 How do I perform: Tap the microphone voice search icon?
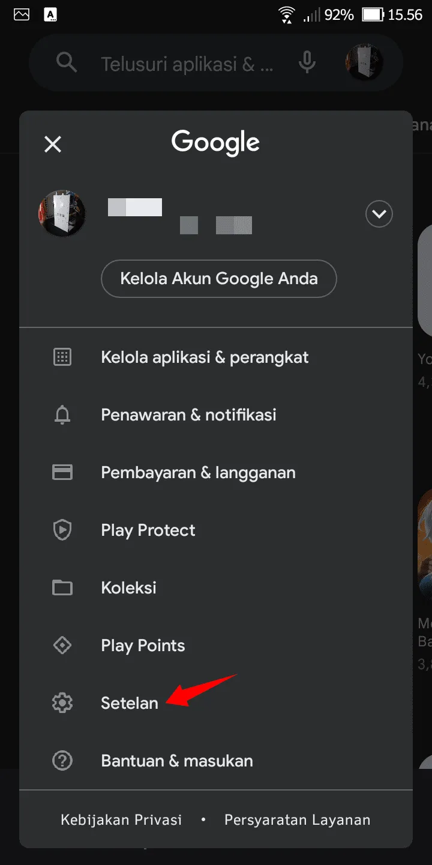point(307,62)
